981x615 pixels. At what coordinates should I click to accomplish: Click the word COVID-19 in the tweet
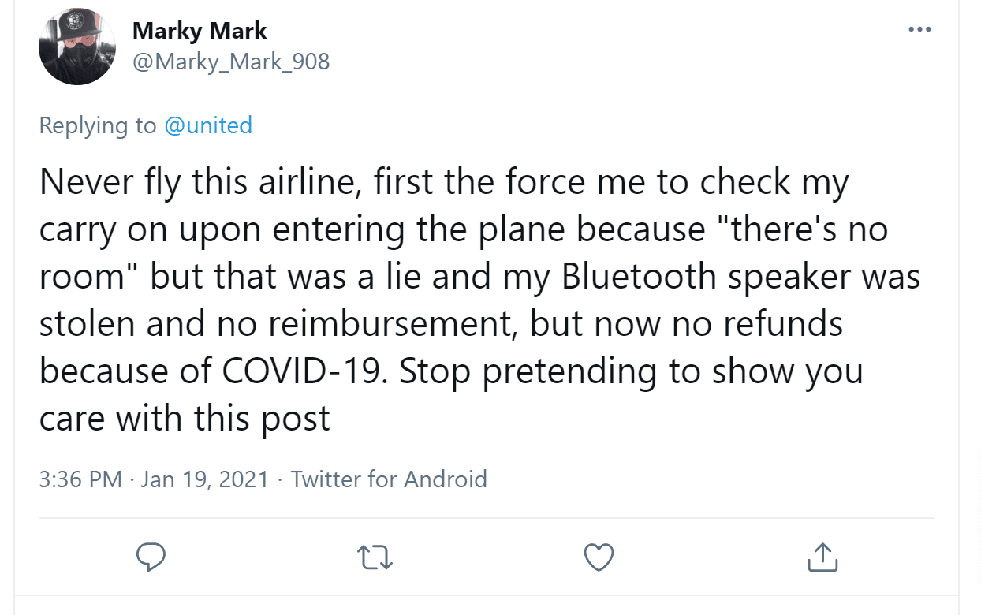(305, 371)
